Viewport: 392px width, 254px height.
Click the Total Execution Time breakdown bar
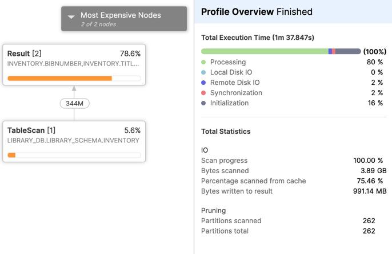tap(281, 51)
